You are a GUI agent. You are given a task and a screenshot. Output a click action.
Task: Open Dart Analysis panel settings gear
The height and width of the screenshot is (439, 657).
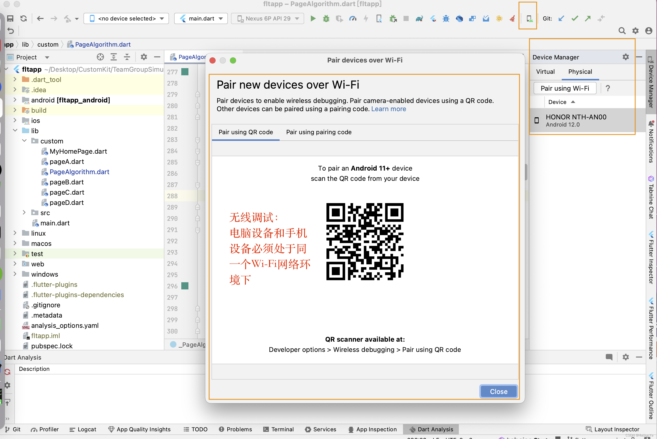click(626, 357)
